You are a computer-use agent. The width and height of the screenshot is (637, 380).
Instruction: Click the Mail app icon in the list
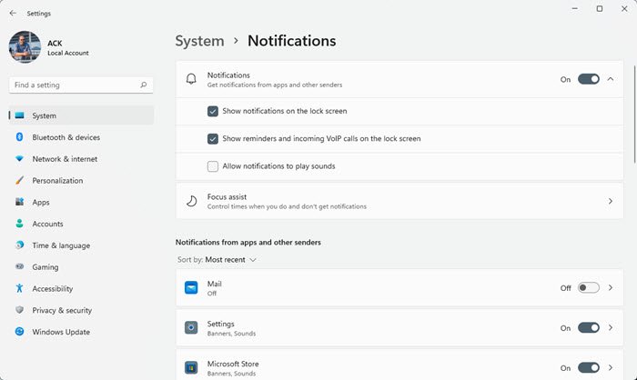pos(192,288)
